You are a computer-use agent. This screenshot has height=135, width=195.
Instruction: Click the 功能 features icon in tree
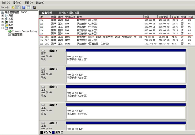[6, 19]
